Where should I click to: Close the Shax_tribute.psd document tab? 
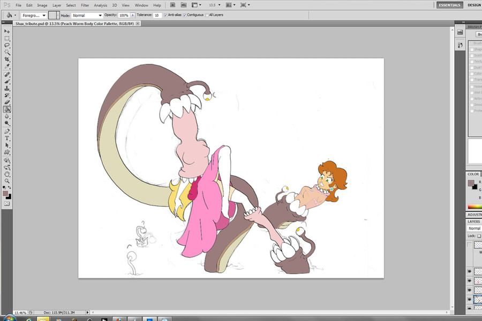[x=138, y=24]
